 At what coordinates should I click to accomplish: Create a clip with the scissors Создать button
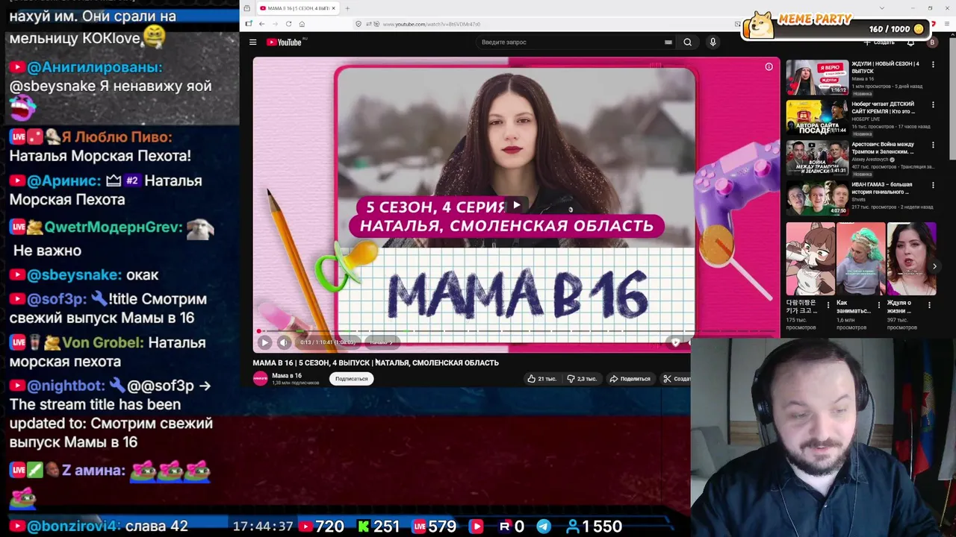coord(677,379)
